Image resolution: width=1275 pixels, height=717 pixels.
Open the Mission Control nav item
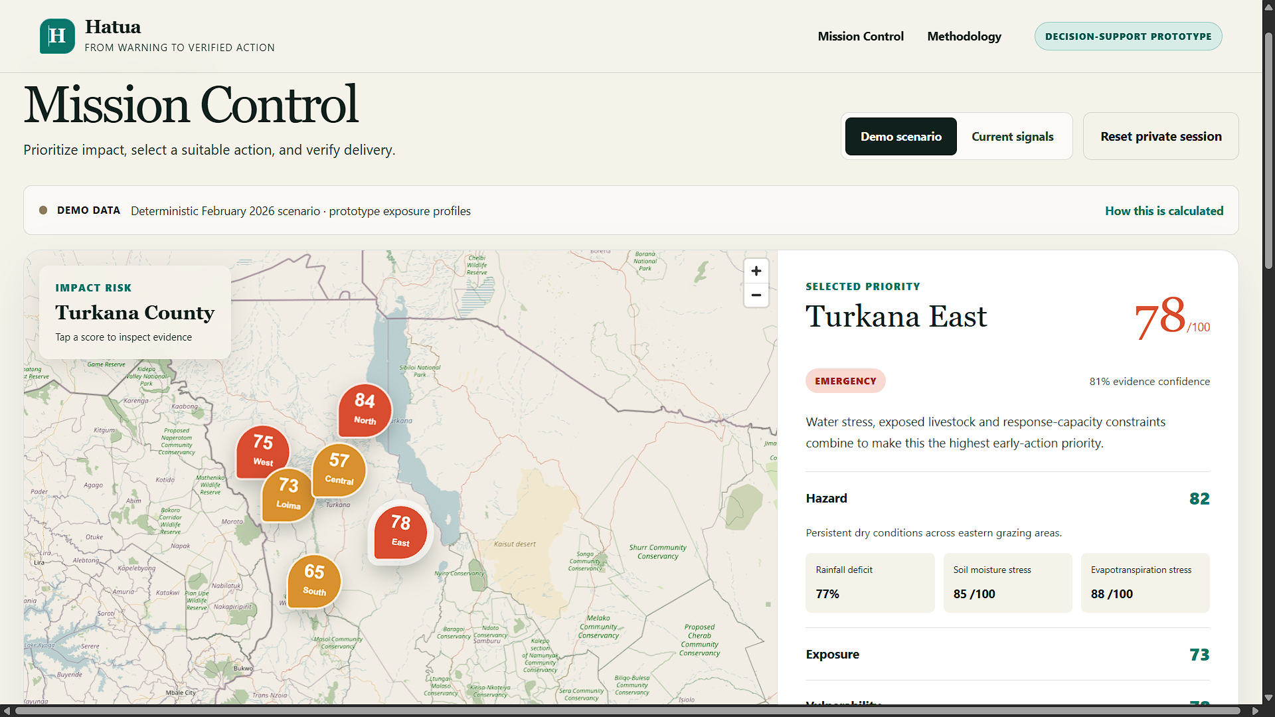pyautogui.click(x=861, y=37)
